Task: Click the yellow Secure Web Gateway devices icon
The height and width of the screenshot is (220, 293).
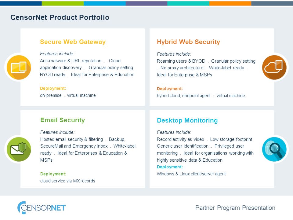Action: click(x=19, y=67)
